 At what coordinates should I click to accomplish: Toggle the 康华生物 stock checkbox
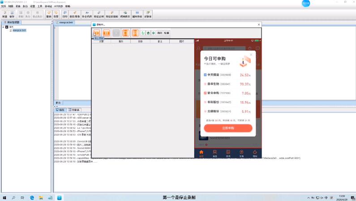(x=205, y=84)
